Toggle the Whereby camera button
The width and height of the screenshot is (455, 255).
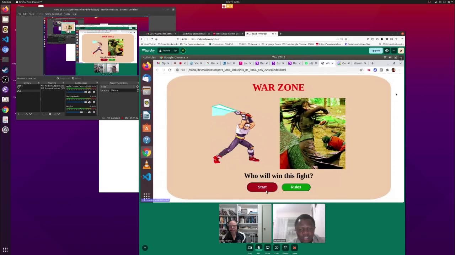[x=250, y=248]
